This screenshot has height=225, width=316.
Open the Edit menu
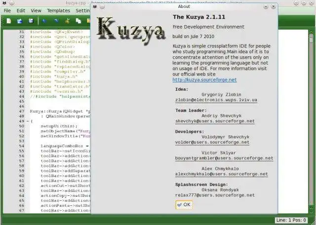pyautogui.click(x=21, y=10)
